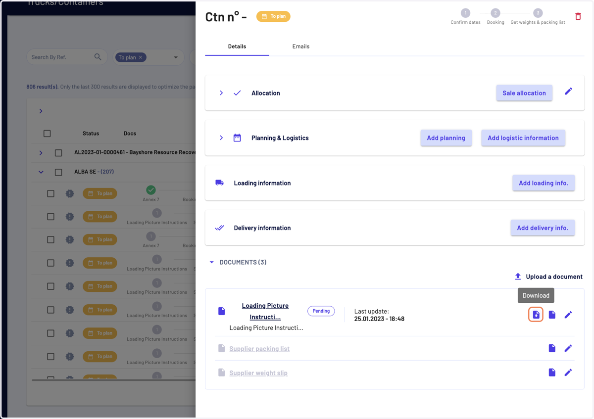Click the Pending status badge

[321, 311]
